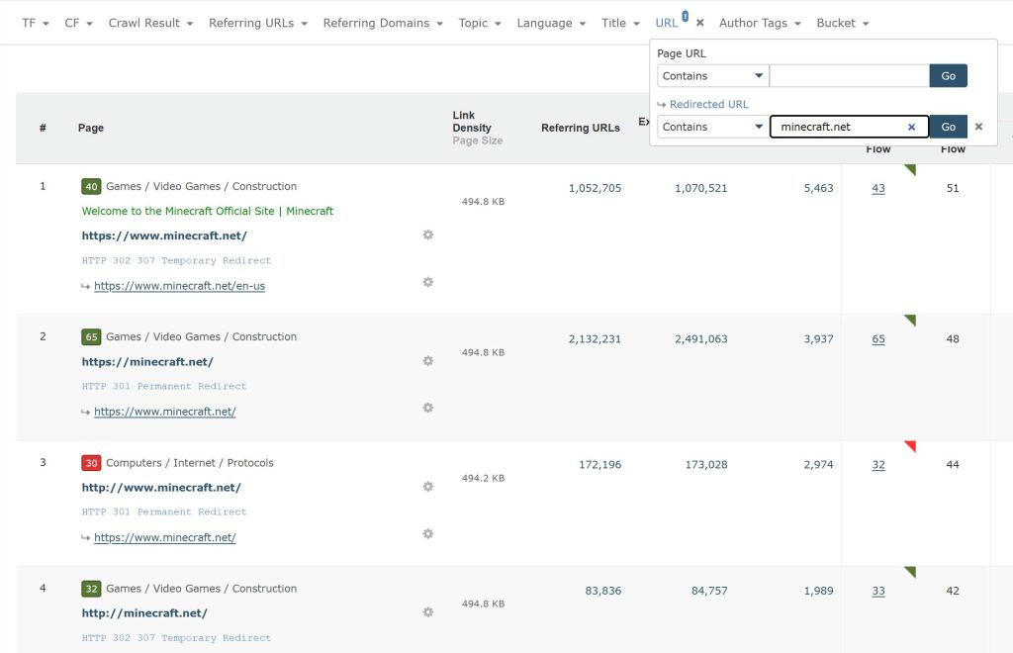Image resolution: width=1013 pixels, height=653 pixels.
Task: Select Referring URLs value 1,052,705
Action: [x=595, y=189]
